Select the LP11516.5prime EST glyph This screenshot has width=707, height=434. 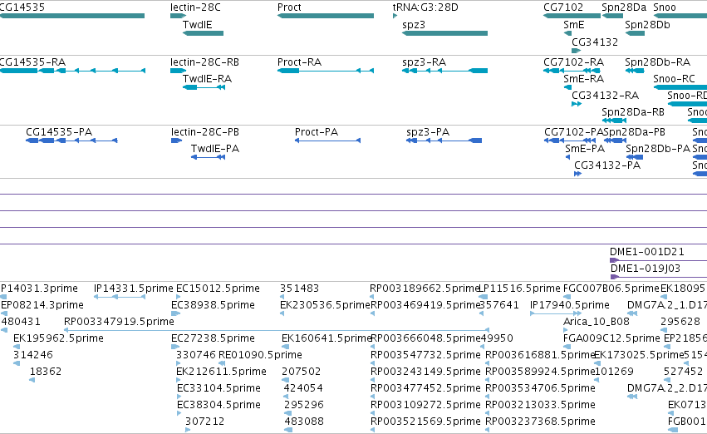pyautogui.click(x=483, y=297)
